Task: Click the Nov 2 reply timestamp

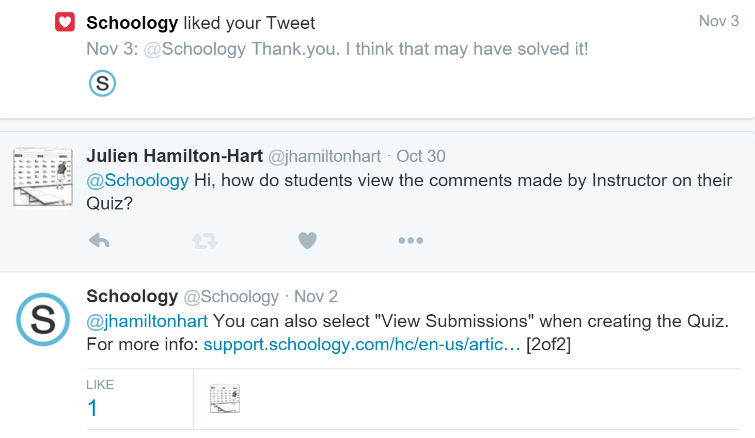Action: pyautogui.click(x=316, y=297)
